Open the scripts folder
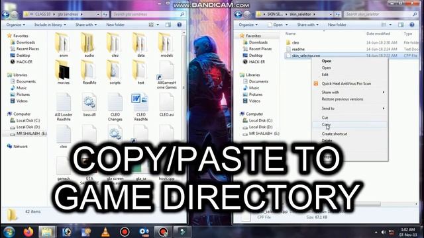Viewport: 424px width, 238px height. pyautogui.click(x=115, y=72)
